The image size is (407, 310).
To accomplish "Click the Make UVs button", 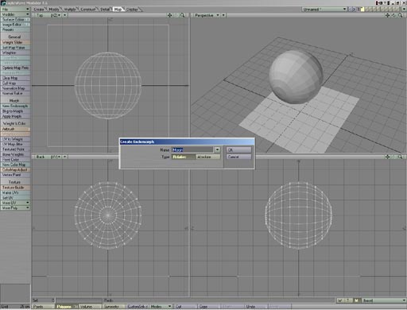I will (x=15, y=192).
